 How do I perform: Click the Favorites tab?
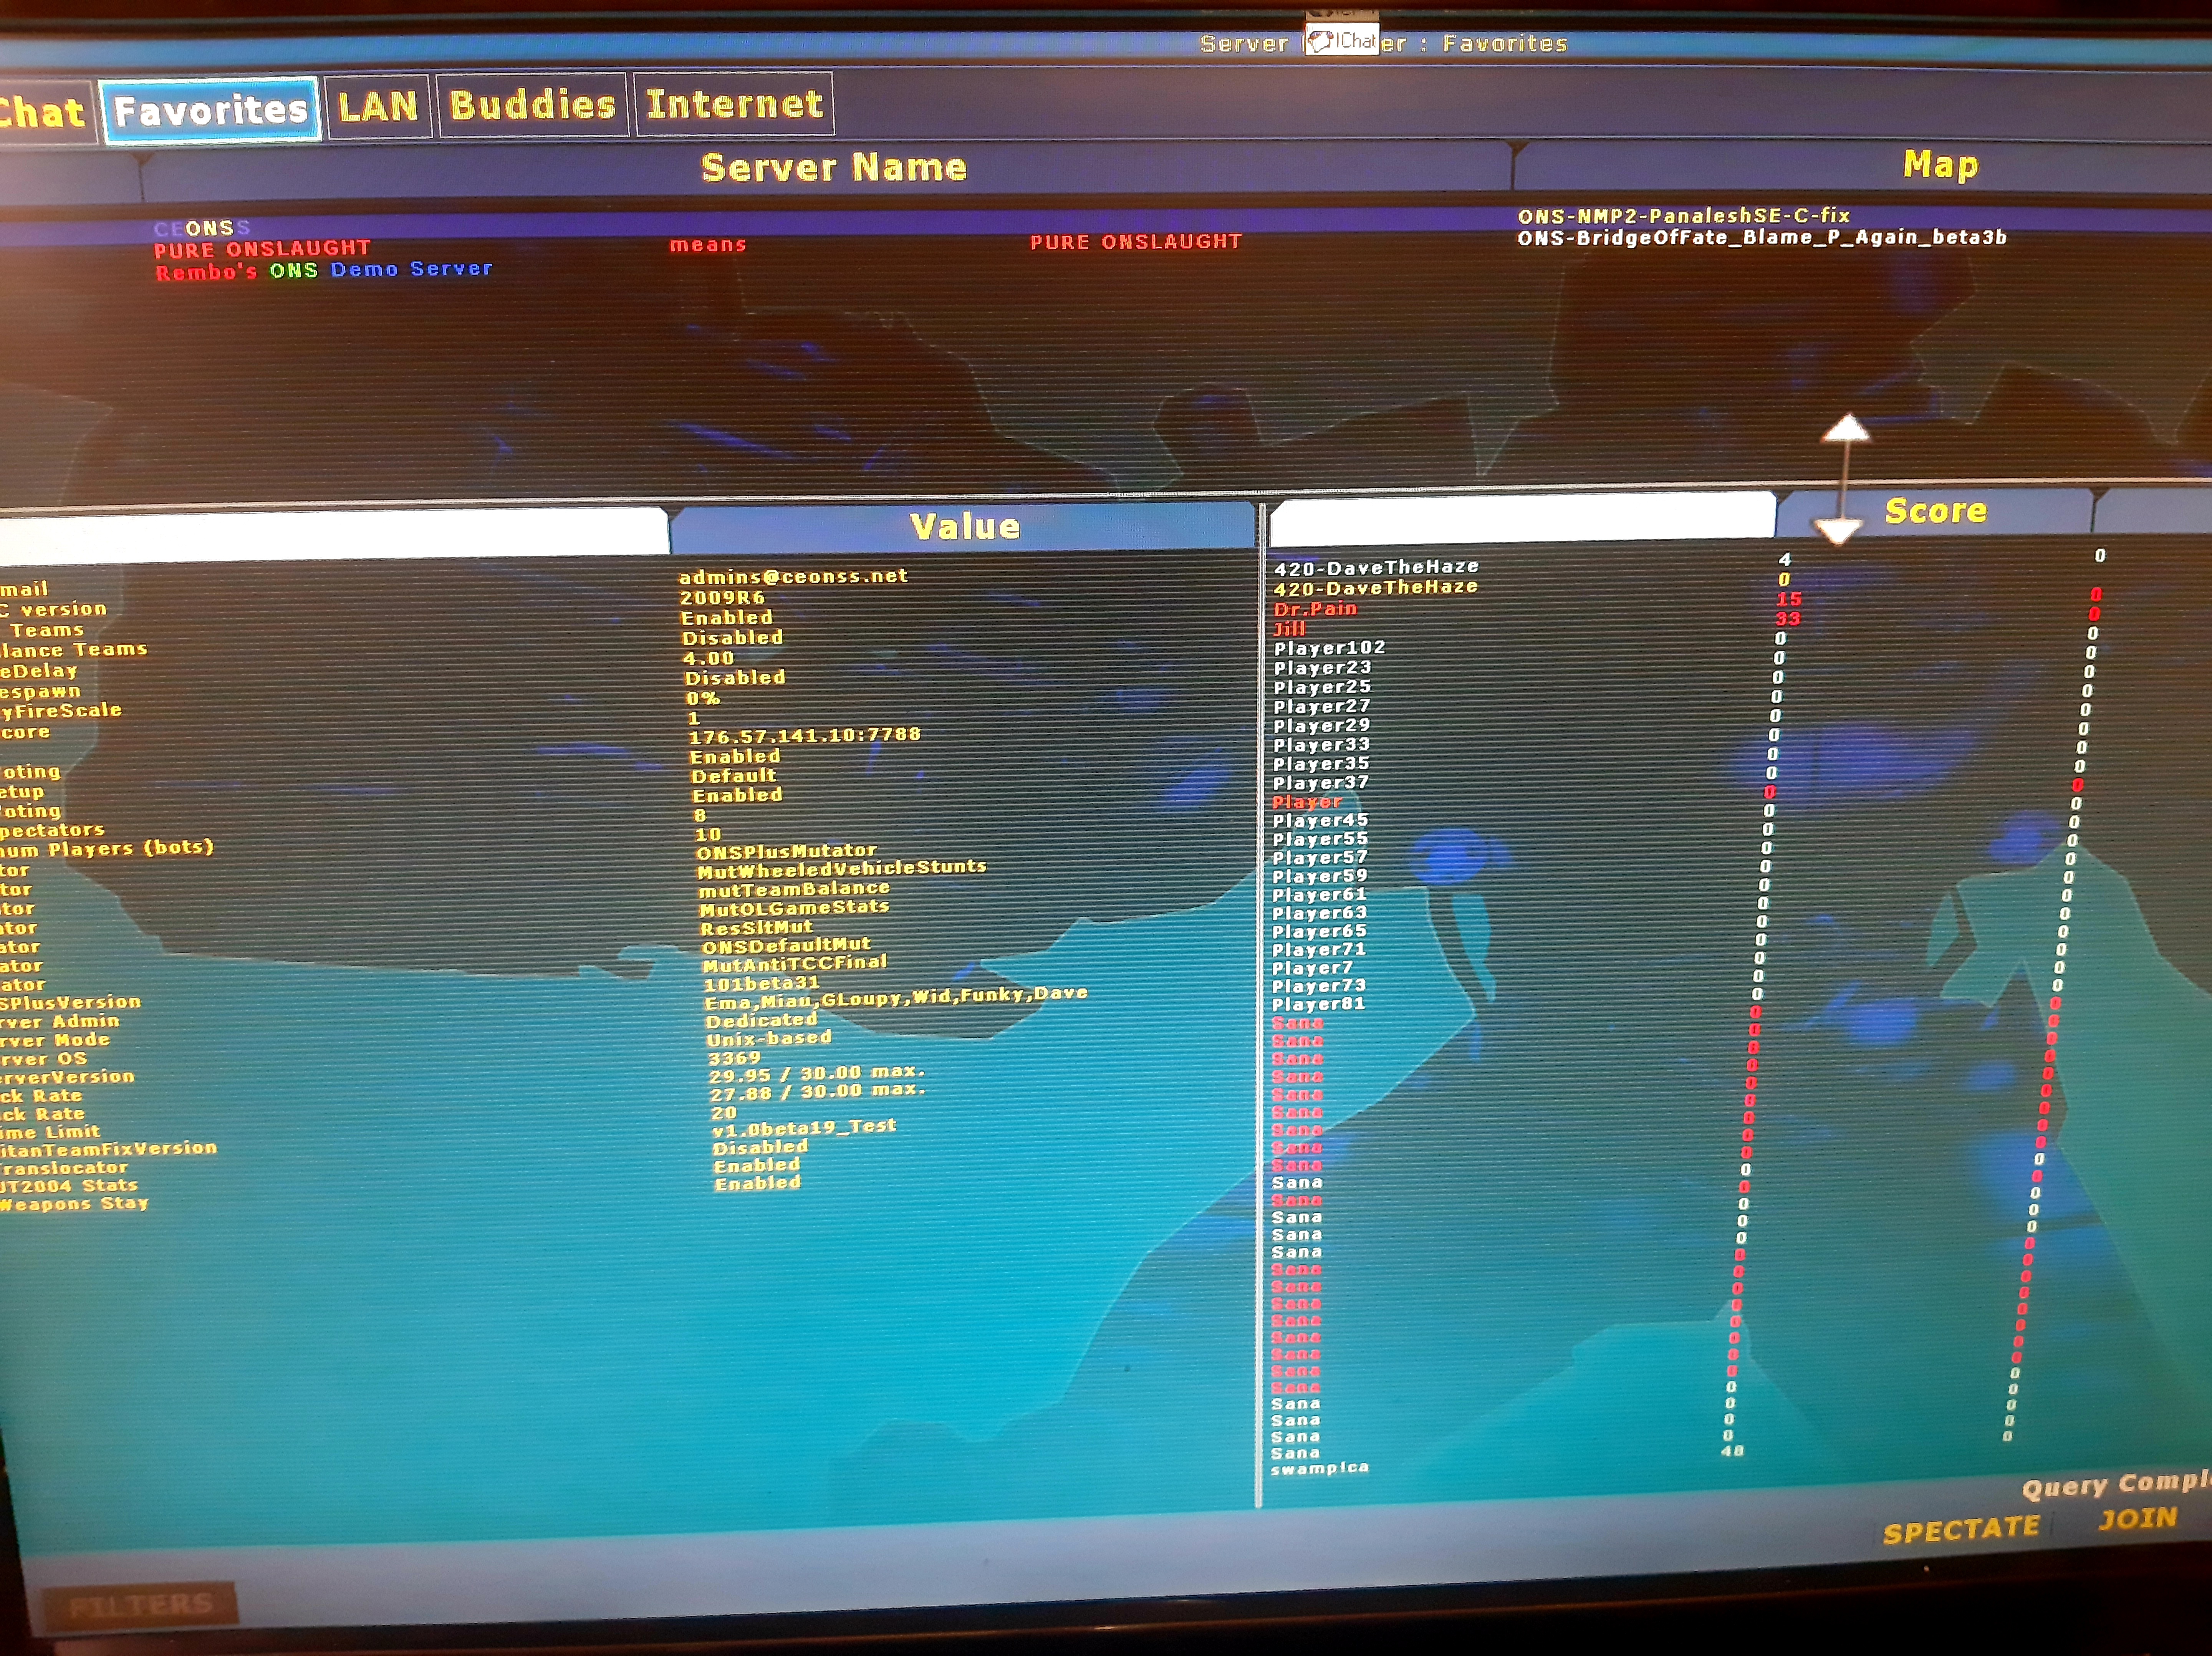click(210, 110)
